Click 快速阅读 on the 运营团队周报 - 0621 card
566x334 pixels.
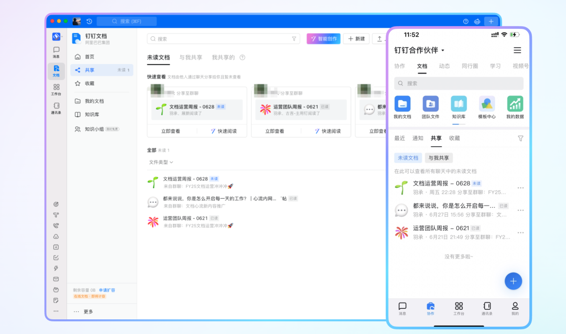pyautogui.click(x=328, y=131)
